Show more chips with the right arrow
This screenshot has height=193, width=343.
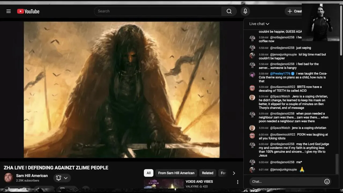234,173
